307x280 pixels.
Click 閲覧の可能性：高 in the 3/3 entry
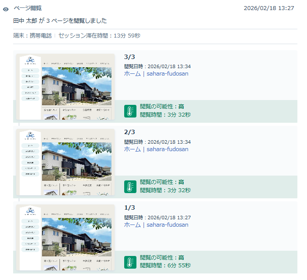[x=162, y=107]
